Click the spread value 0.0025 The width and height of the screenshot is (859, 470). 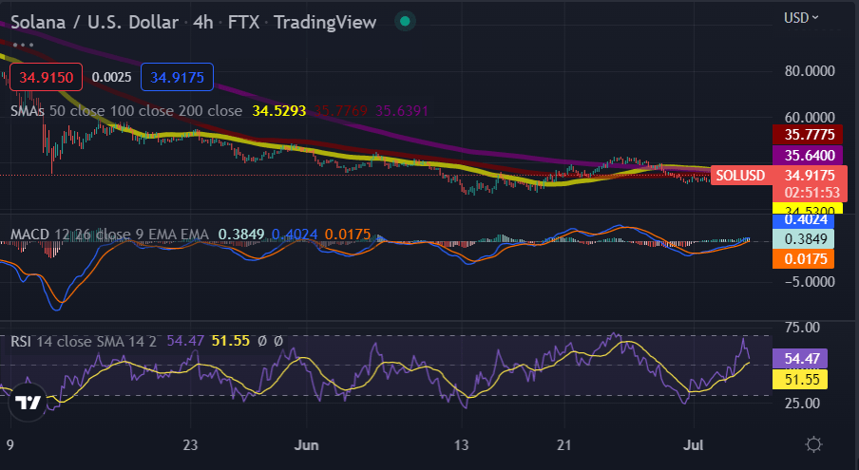pyautogui.click(x=112, y=77)
